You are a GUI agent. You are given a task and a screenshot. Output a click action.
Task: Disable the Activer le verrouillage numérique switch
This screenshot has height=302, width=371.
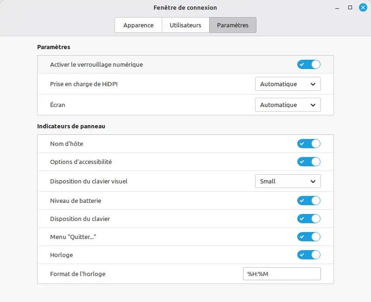coord(309,64)
